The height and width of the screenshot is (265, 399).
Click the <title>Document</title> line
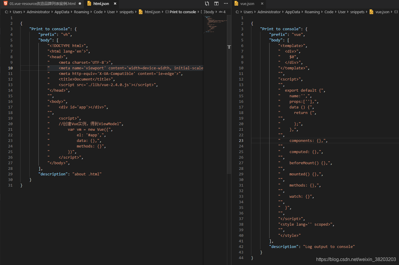81,79
